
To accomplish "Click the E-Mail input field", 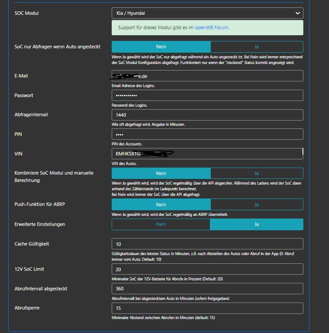I will click(x=207, y=76).
